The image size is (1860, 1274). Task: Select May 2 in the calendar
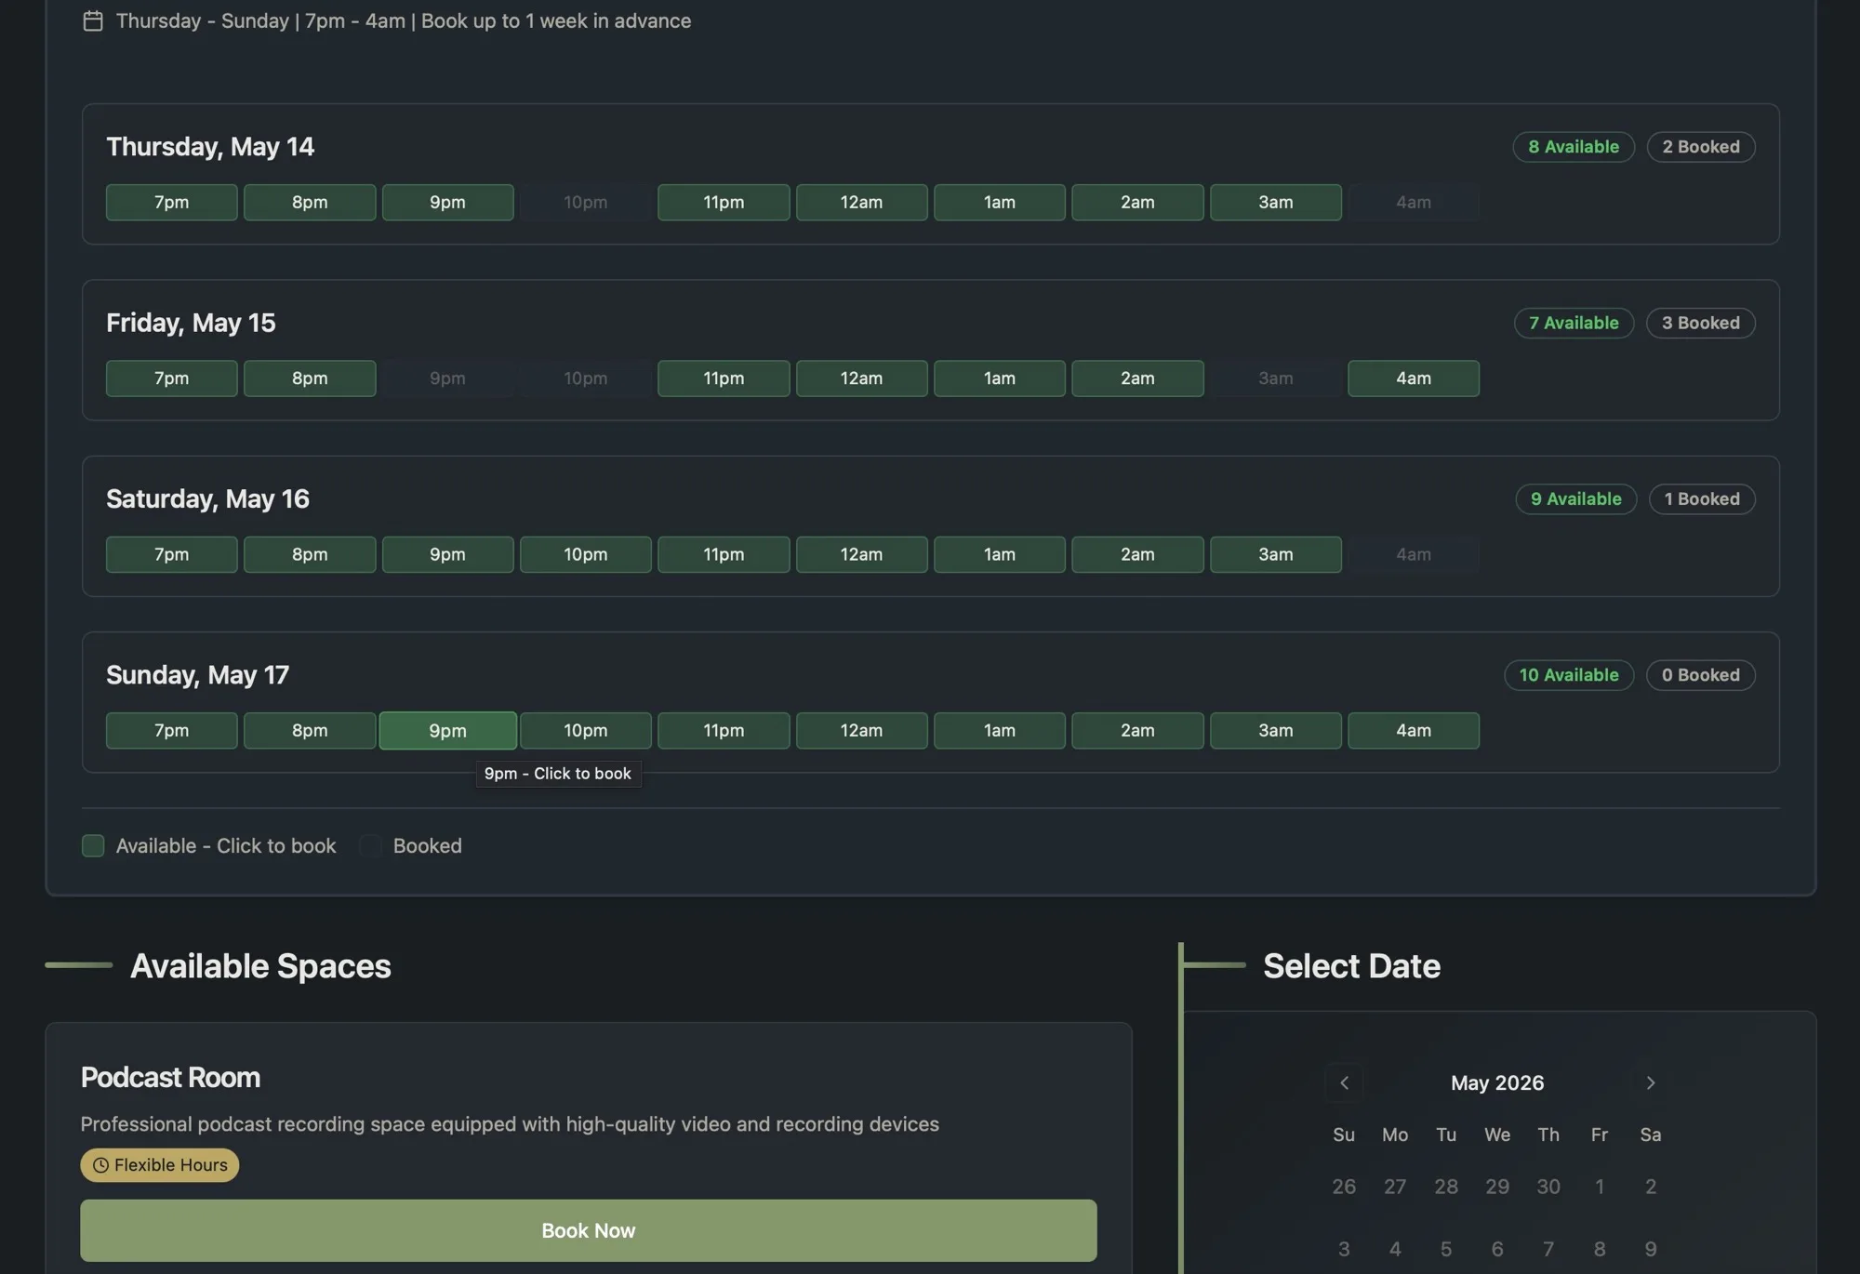click(x=1651, y=1187)
